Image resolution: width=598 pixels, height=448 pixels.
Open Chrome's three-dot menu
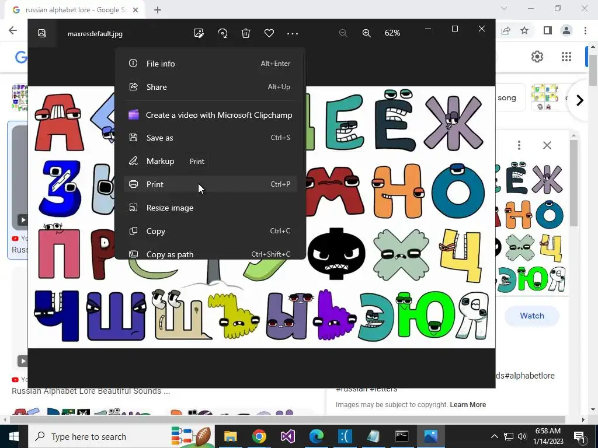[585, 30]
